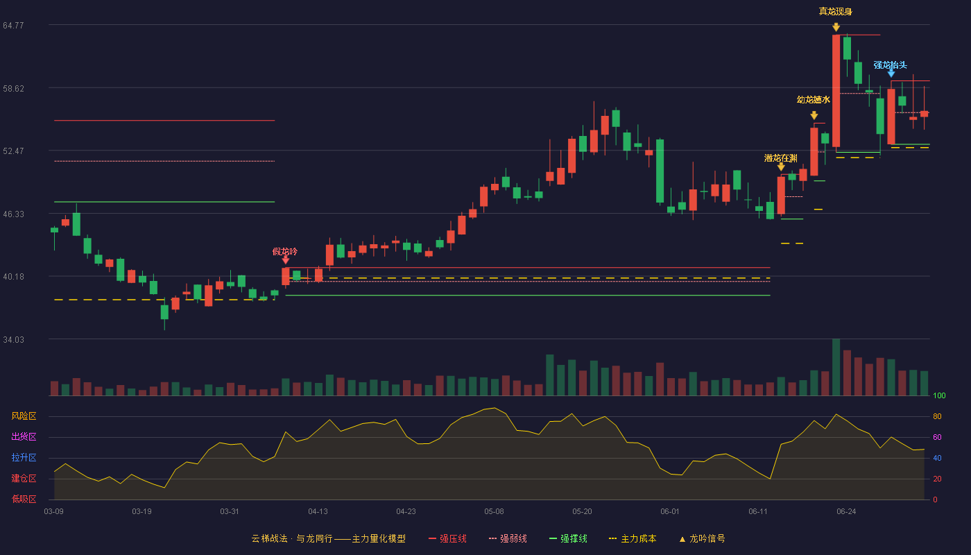
Task: Click the 03-09 date axis label
Action: 53,511
